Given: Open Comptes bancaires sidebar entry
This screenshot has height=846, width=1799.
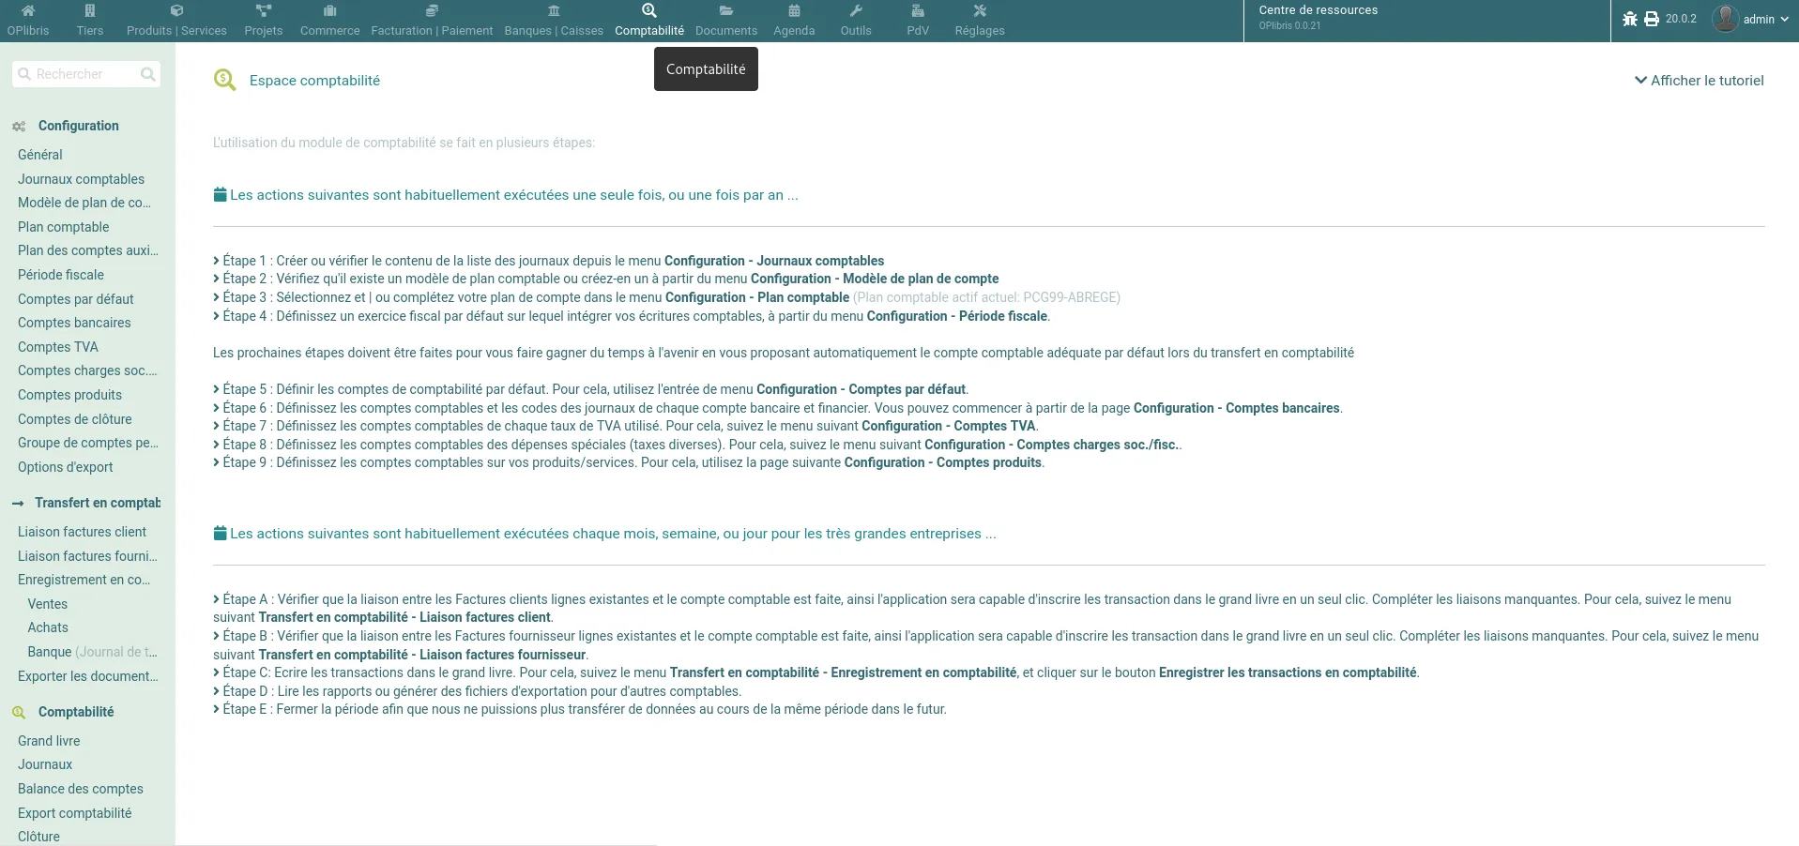Looking at the screenshot, I should tap(74, 323).
